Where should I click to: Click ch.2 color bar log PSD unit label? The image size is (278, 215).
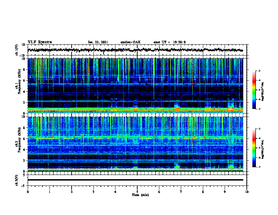click(263, 149)
